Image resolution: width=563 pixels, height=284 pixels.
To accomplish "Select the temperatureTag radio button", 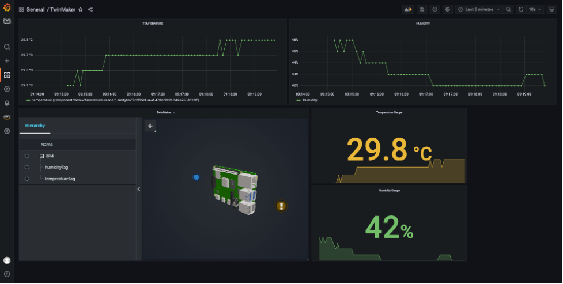I will click(x=27, y=179).
